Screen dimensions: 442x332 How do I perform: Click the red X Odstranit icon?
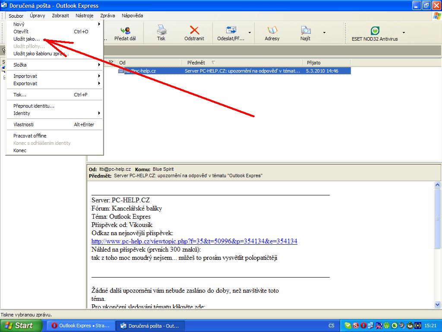click(x=194, y=30)
